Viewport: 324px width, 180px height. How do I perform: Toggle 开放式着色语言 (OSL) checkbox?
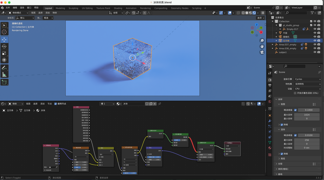[295, 93]
